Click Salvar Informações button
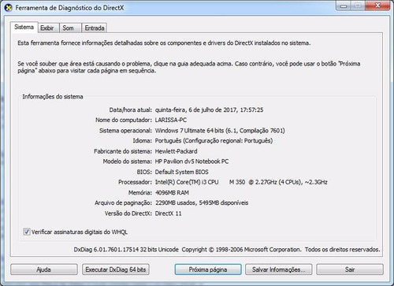Screen dimensions: 394x286 coord(279,269)
